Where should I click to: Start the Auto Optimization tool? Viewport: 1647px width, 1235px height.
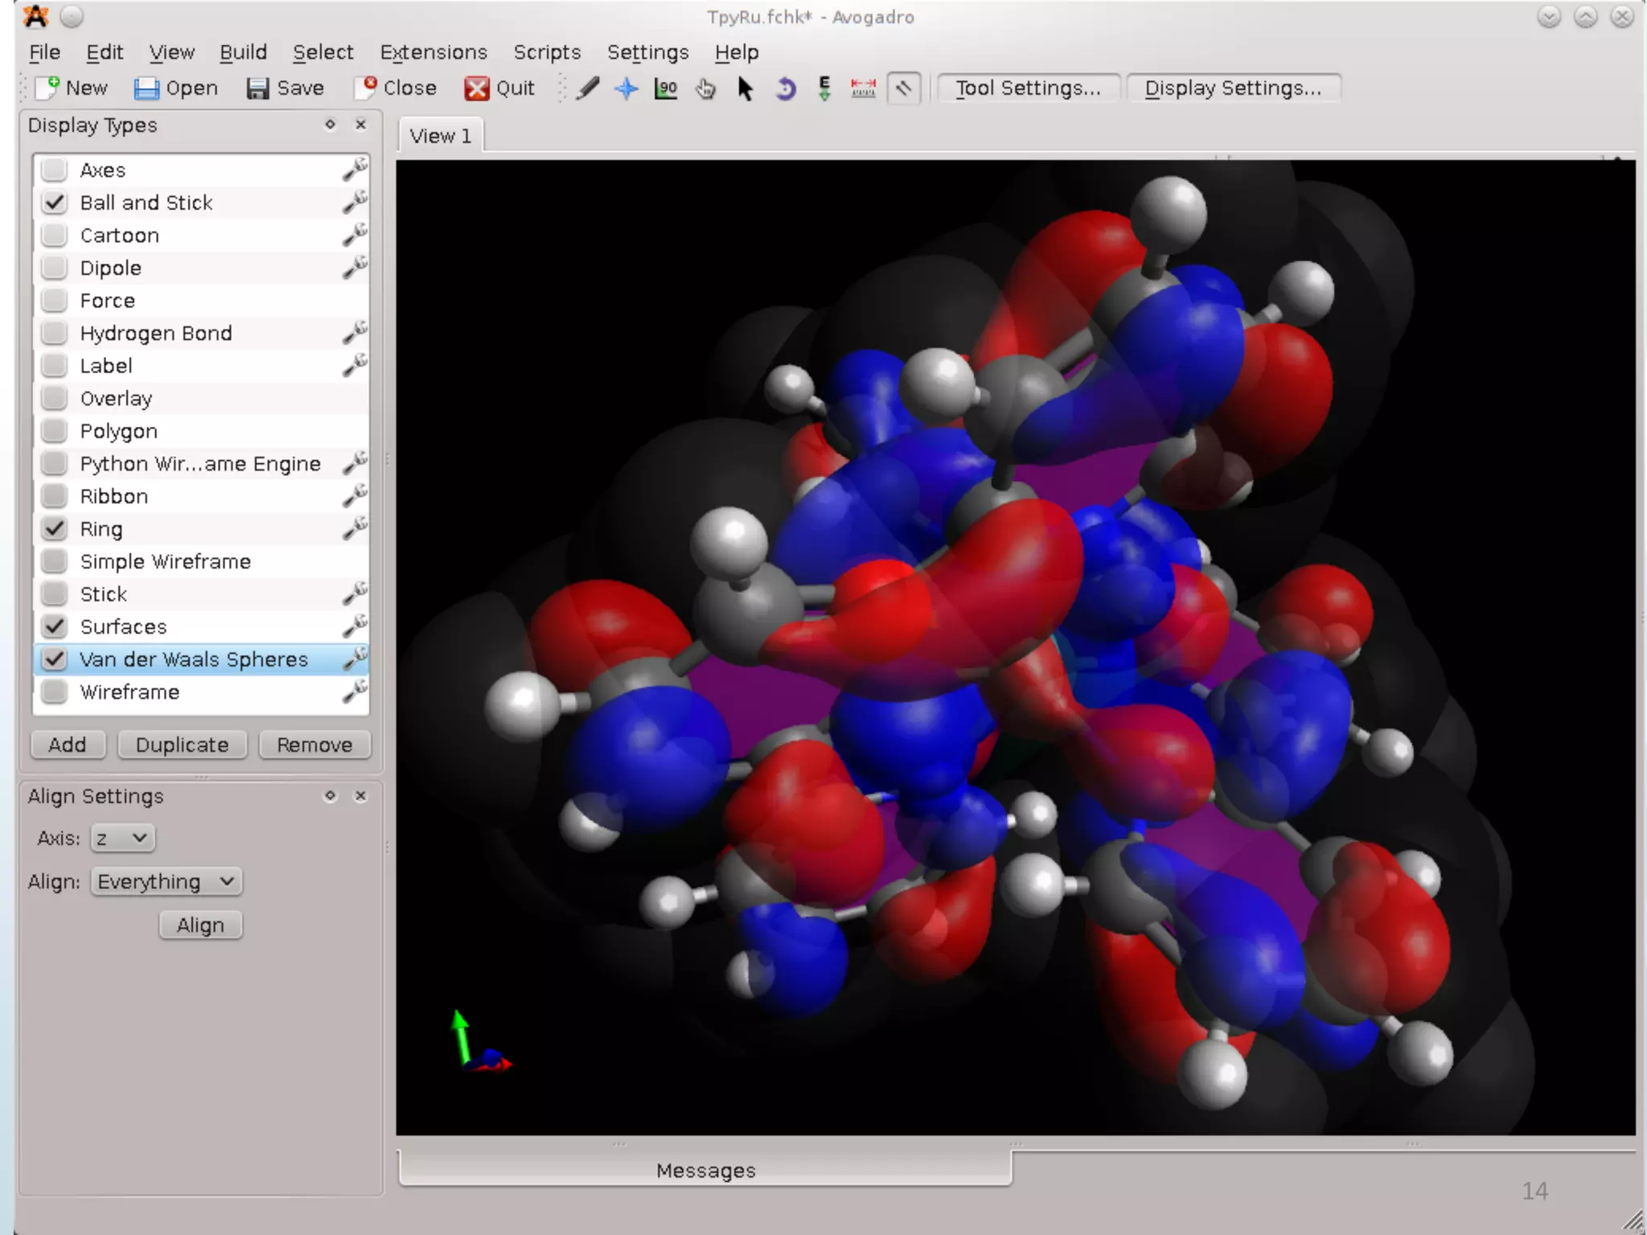pyautogui.click(x=824, y=88)
